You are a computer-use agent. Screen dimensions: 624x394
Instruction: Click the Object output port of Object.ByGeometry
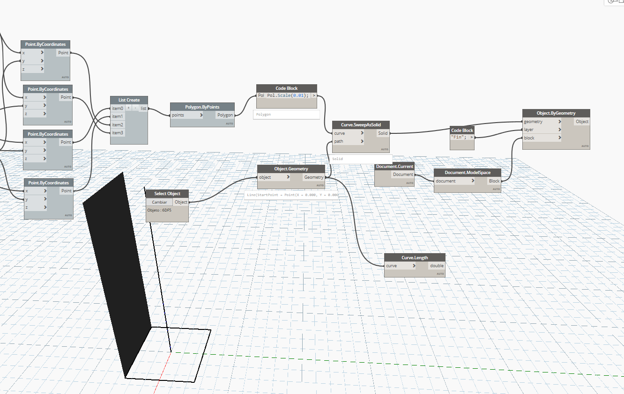point(582,122)
